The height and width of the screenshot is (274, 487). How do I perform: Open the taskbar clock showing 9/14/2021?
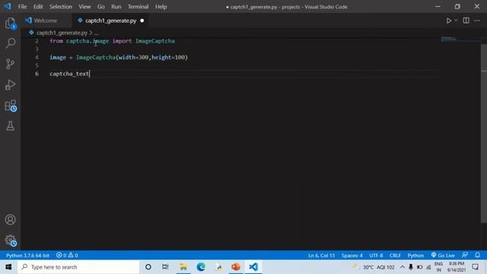(x=457, y=267)
